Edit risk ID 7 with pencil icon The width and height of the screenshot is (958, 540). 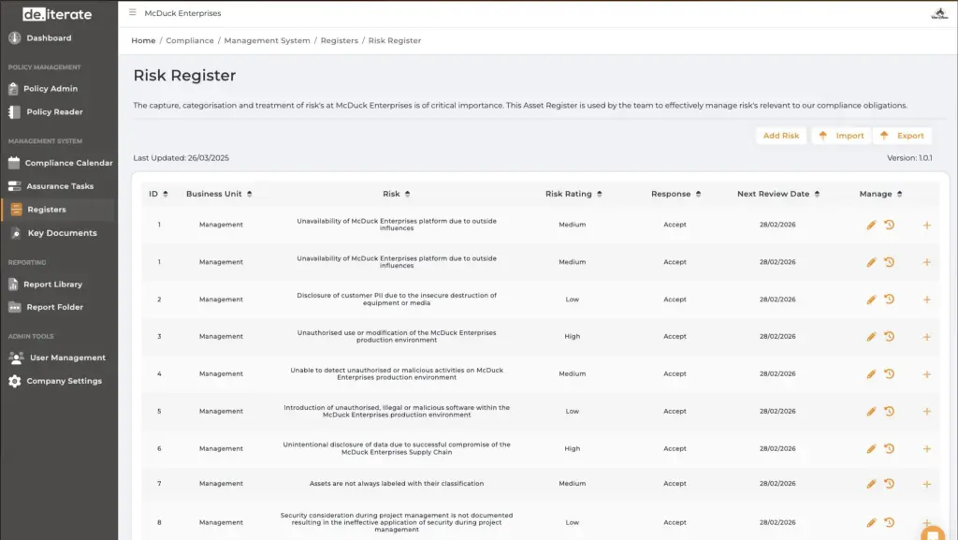click(871, 484)
